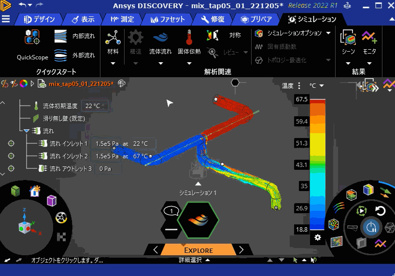Open the モニタ monitor tool
Viewport: 395px width, 276px height.
point(369,42)
